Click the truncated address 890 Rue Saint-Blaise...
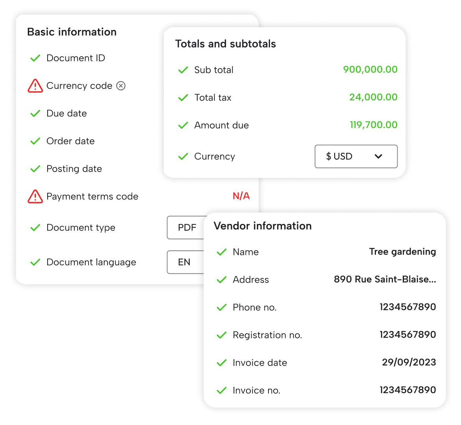Viewport: 461px width, 425px height. [x=385, y=279]
